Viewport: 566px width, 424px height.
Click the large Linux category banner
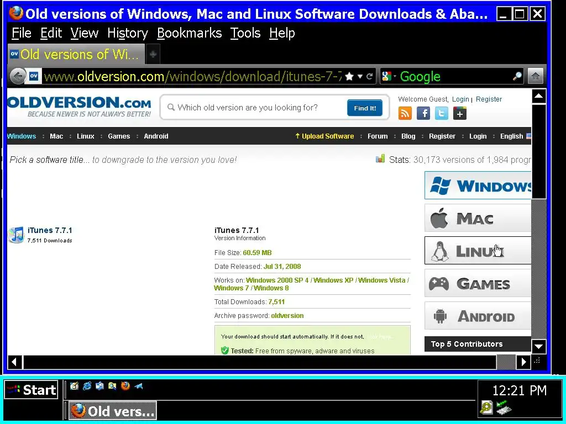[x=478, y=250]
